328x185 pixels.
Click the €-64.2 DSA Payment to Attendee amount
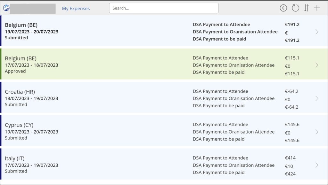pos(291,91)
